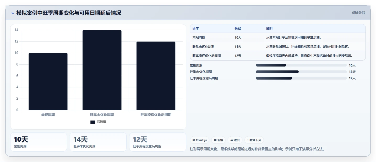Select the 维度 column header
The image size is (376, 162).
pyautogui.click(x=195, y=29)
